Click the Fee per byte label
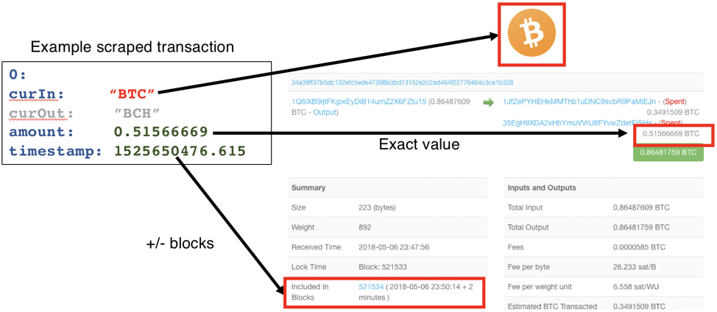 click(529, 267)
